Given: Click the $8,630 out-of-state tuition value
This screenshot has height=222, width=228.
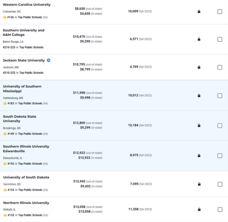Looking at the screenshot, I should (x=80, y=8).
